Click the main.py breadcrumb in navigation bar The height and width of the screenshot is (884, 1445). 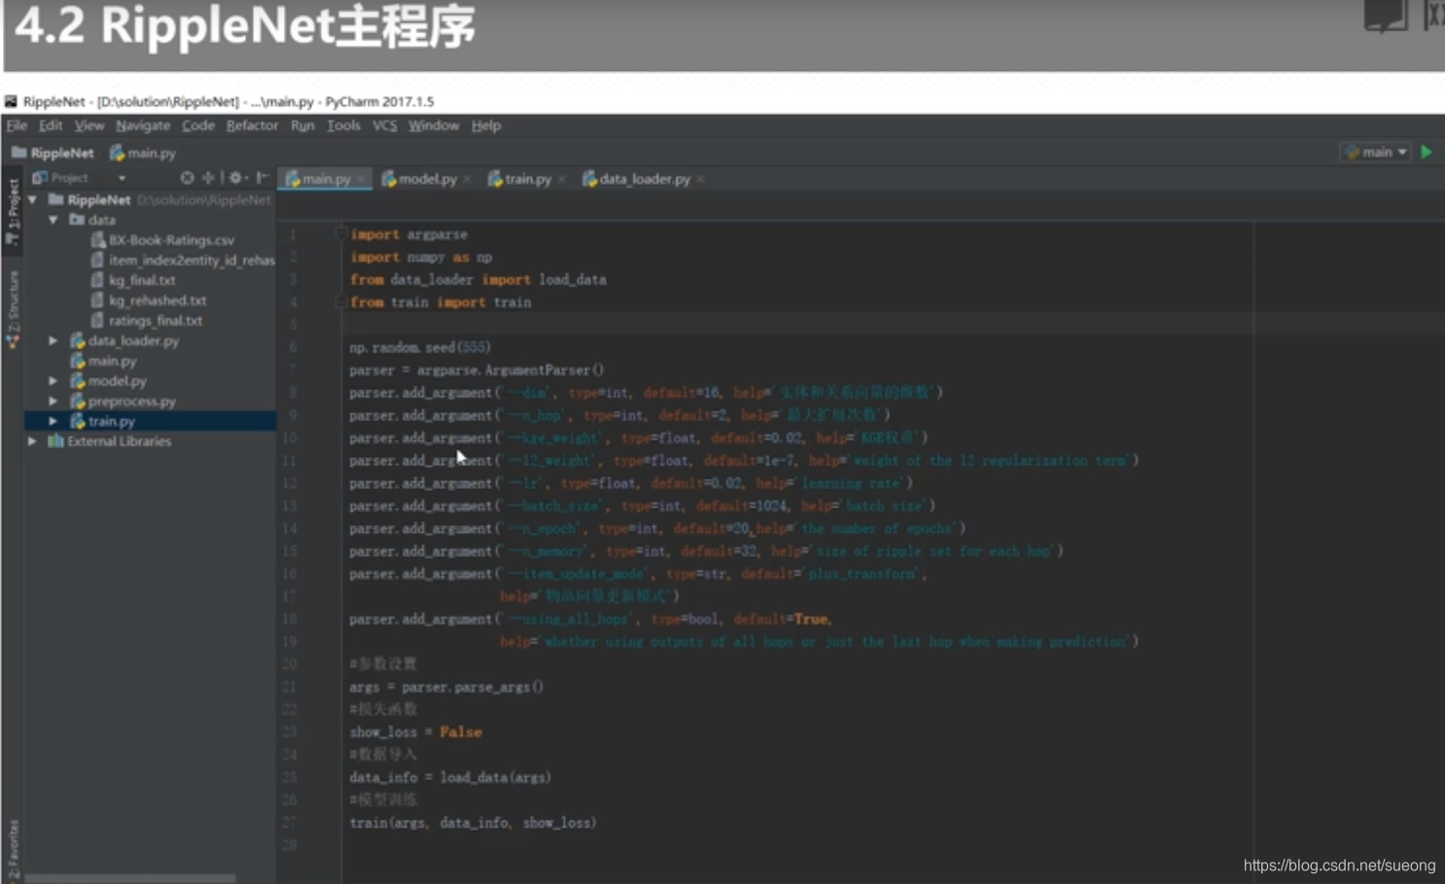click(x=143, y=153)
